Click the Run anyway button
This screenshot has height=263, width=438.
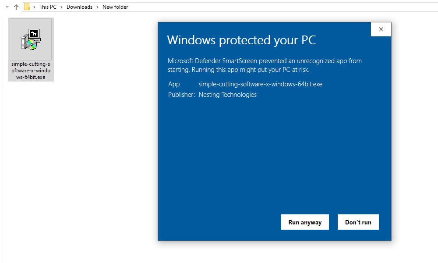click(305, 222)
